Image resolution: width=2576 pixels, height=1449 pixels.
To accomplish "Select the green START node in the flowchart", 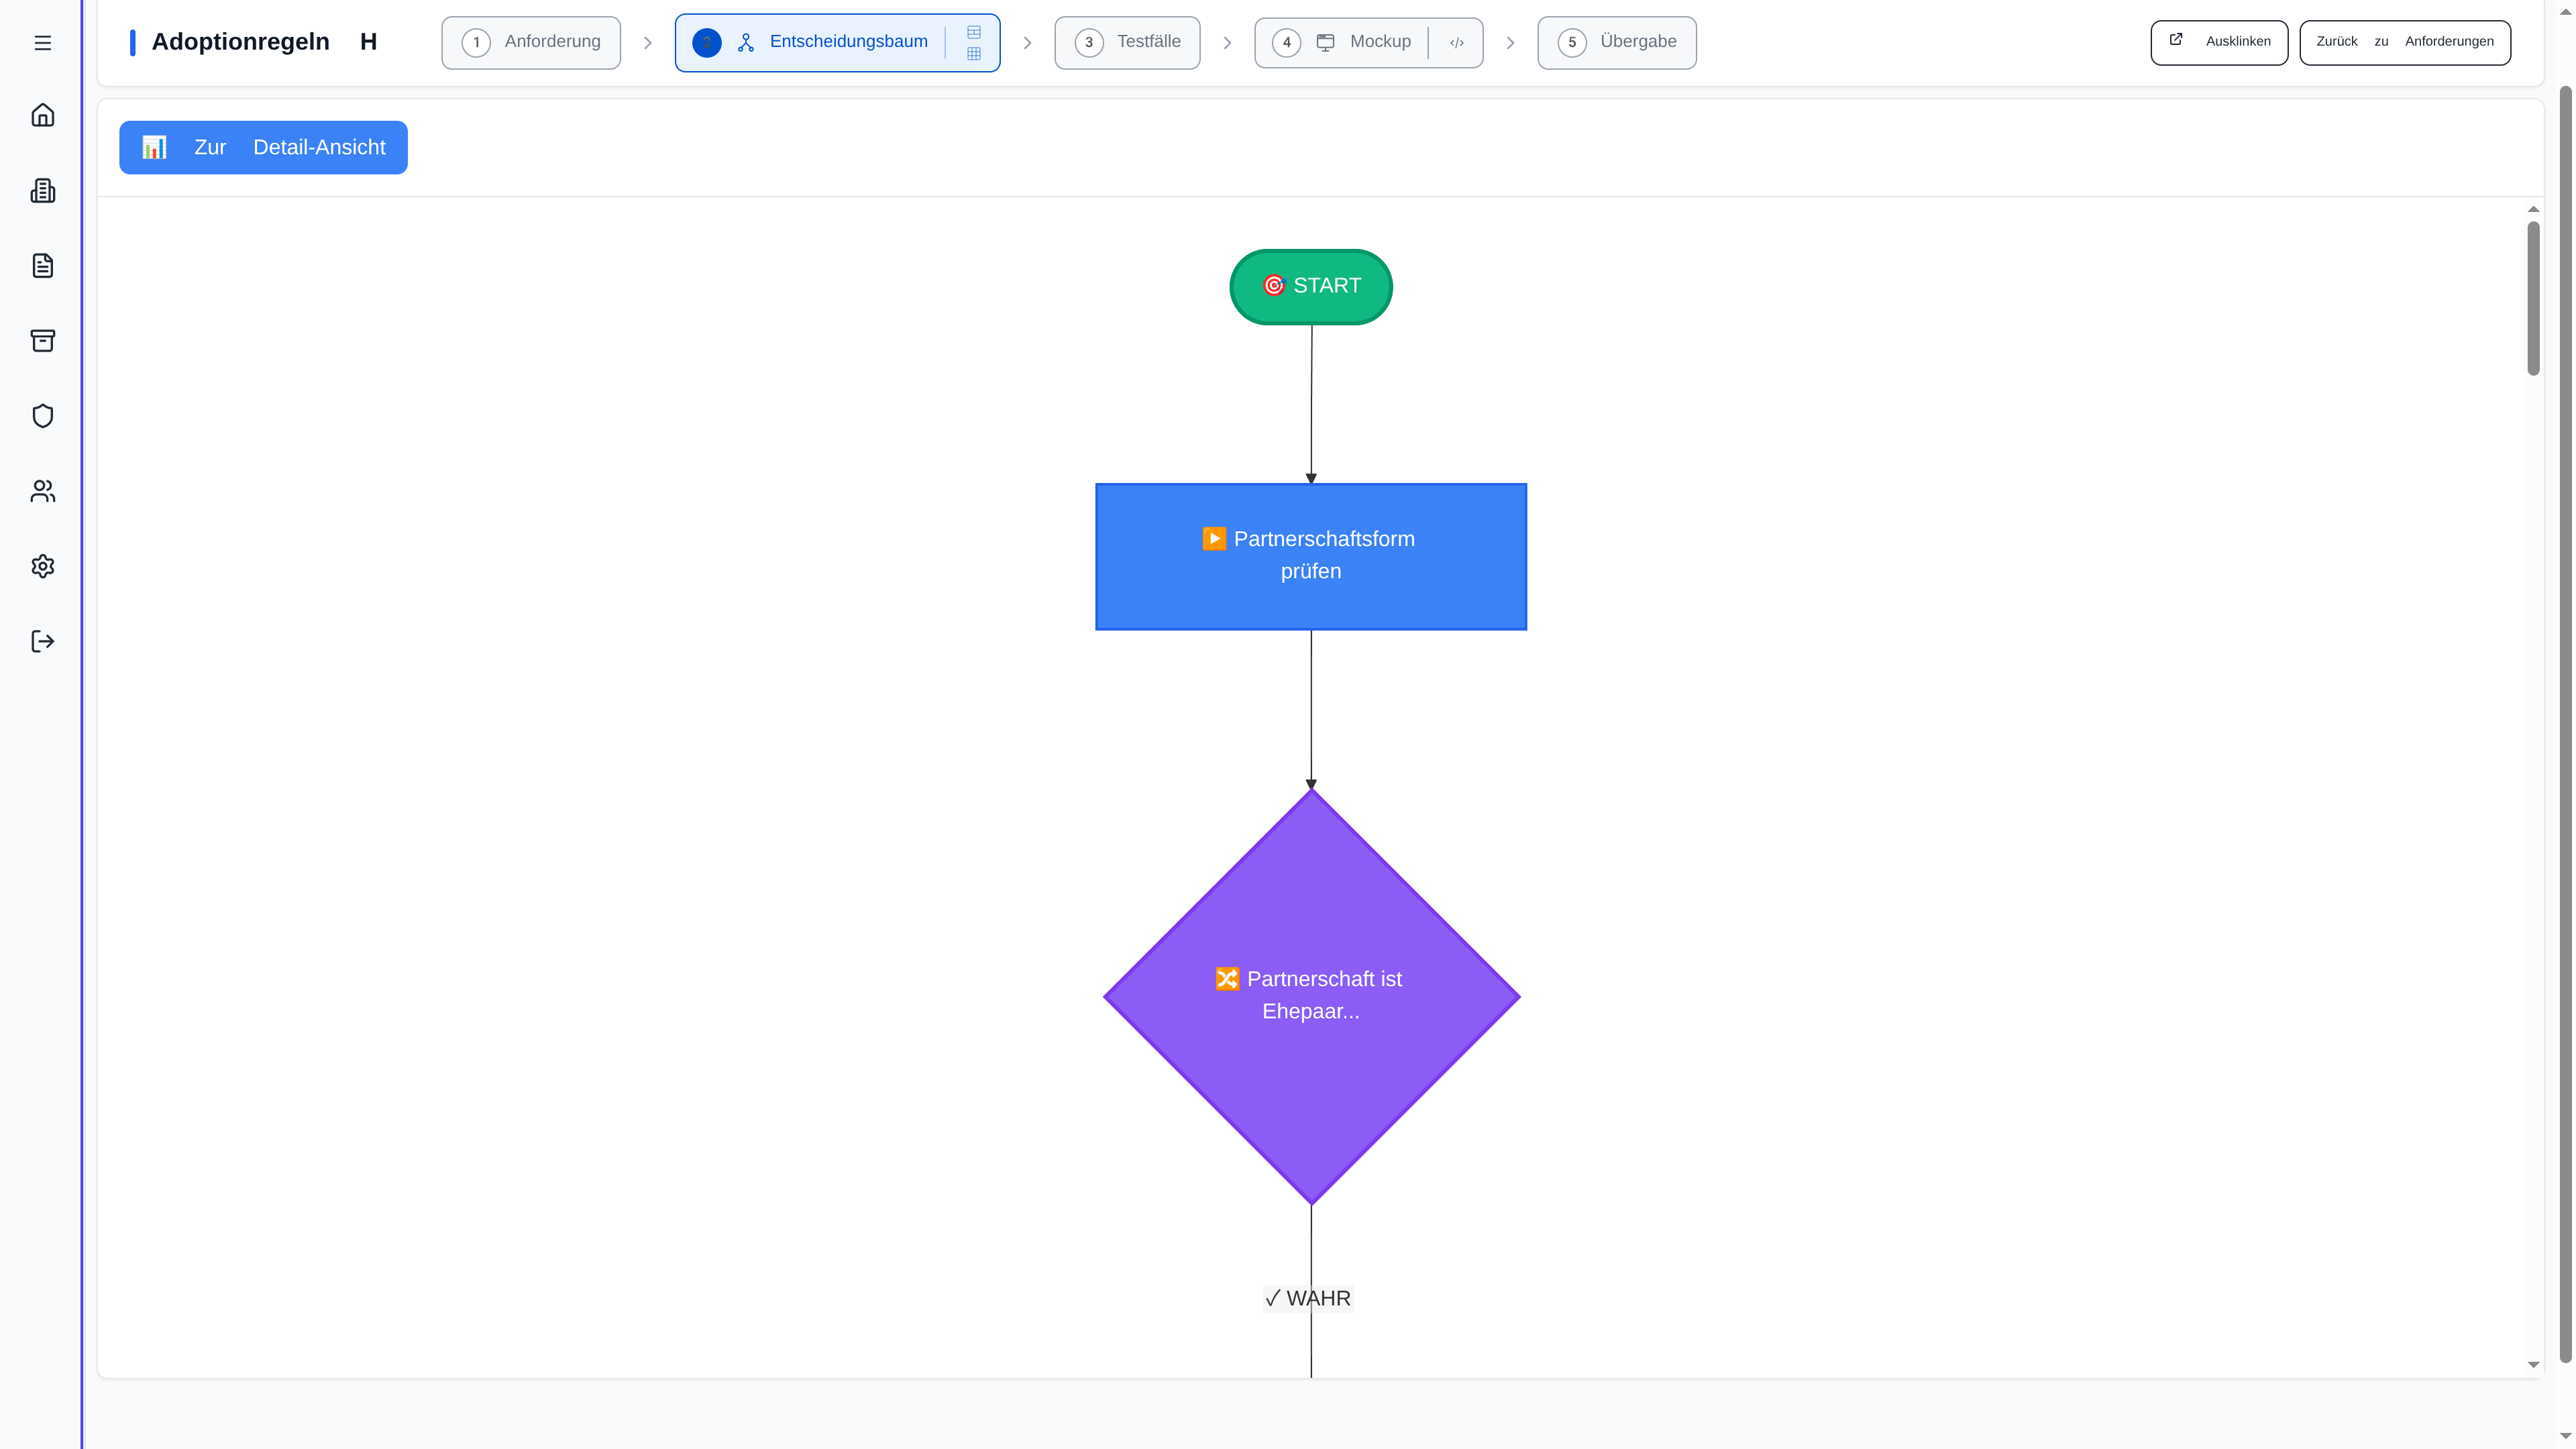I will [1311, 286].
